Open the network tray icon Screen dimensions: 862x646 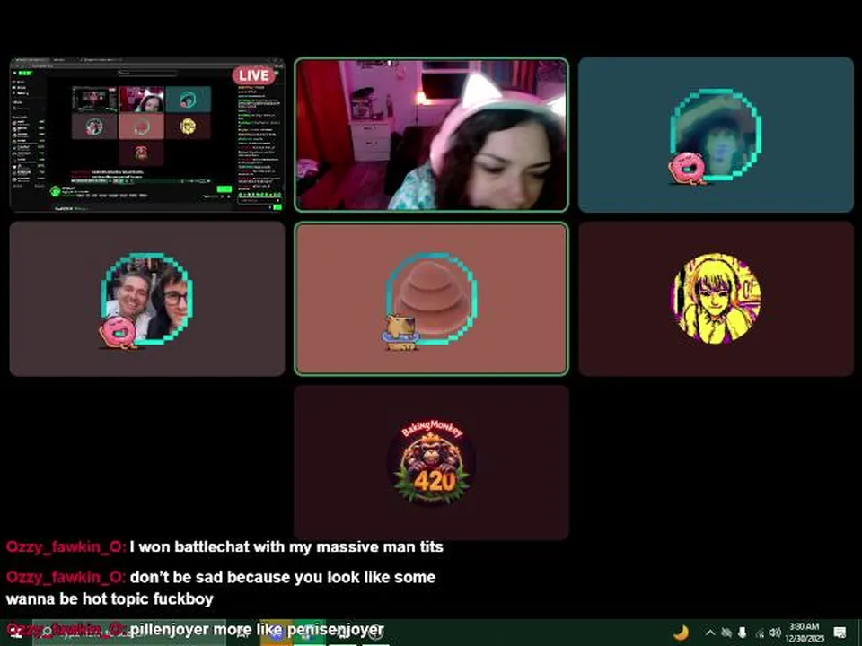coord(760,633)
